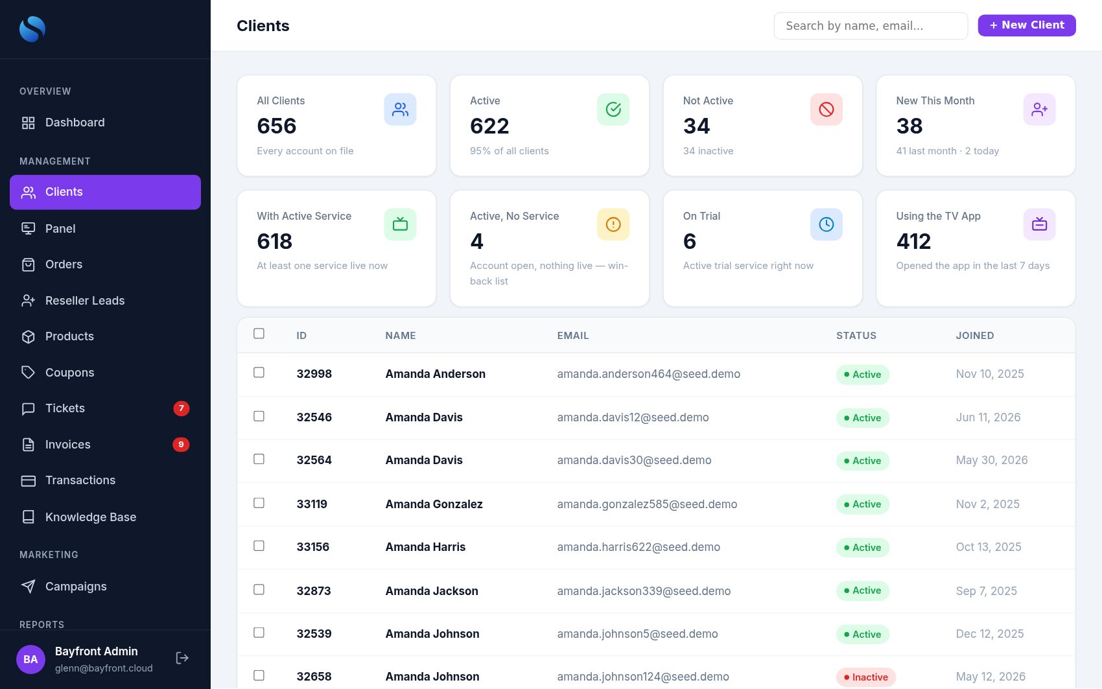Open Products in the sidebar
Viewport: 1102px width, 689px height.
click(105, 336)
